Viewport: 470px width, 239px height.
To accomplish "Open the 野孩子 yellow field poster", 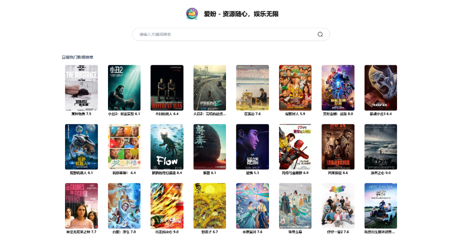I will (x=209, y=206).
